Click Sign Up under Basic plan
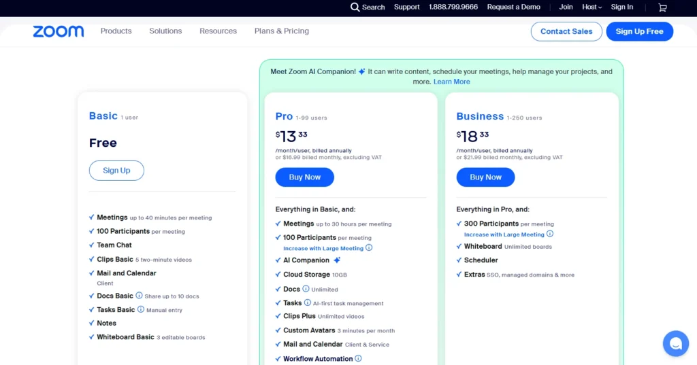The height and width of the screenshot is (365, 697). click(116, 171)
